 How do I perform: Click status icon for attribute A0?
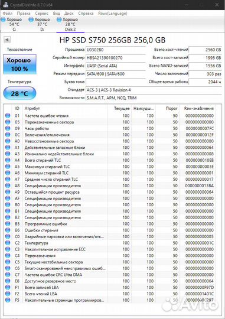pyautogui.click(x=8, y=141)
